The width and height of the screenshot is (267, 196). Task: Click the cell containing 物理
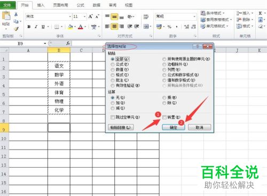(59, 101)
